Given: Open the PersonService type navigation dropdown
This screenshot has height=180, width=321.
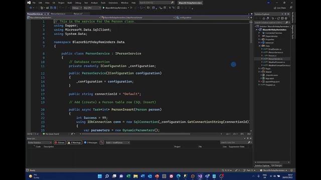Looking at the screenshot, I should click(138, 17).
